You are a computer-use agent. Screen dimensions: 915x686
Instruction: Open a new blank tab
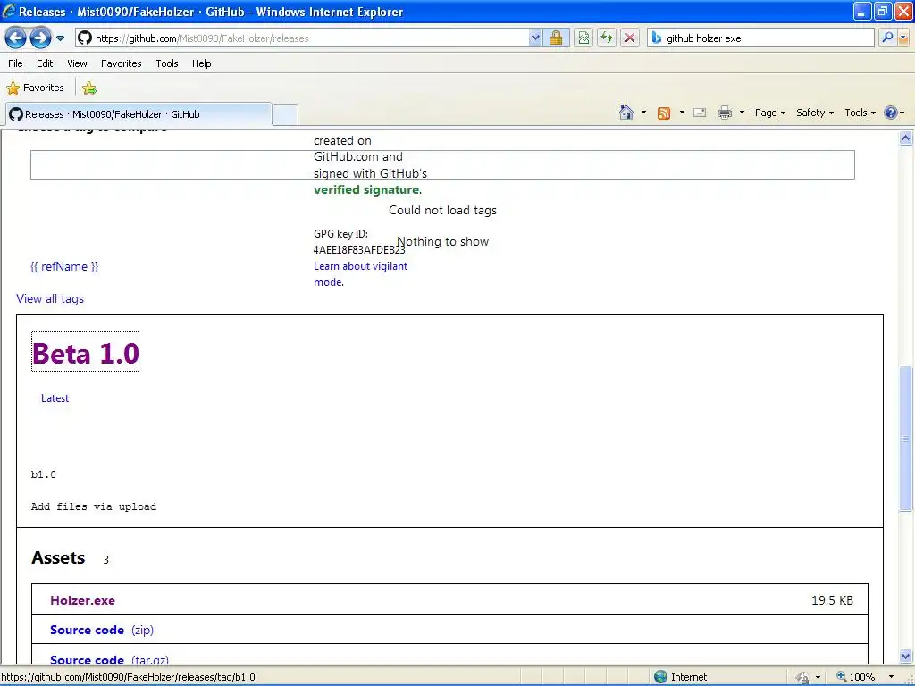click(285, 114)
